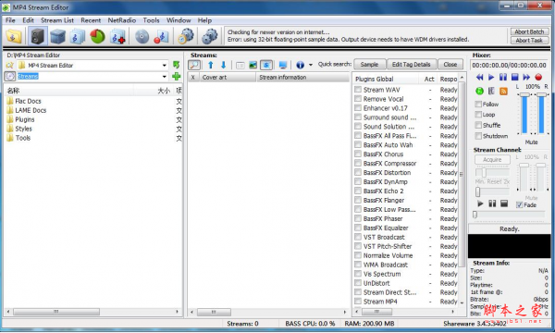Click the music note record toolbar icon
This screenshot has height=333, width=555.
161,36
